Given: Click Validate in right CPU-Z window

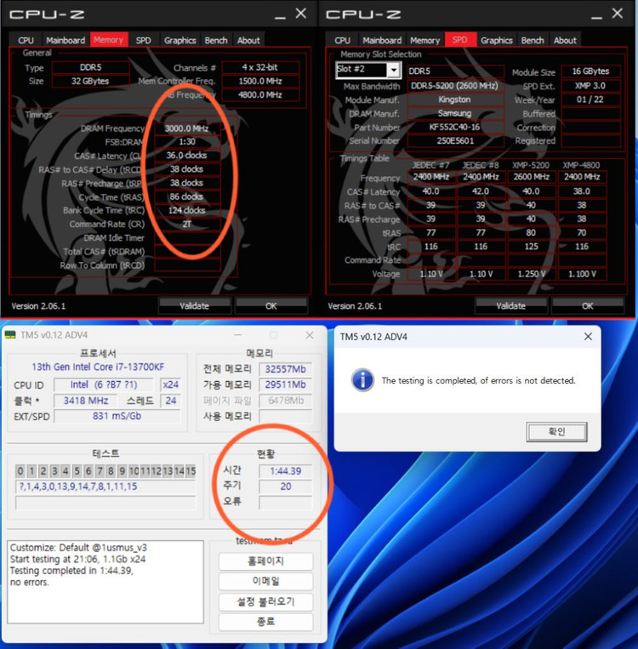Looking at the screenshot, I should click(x=511, y=306).
